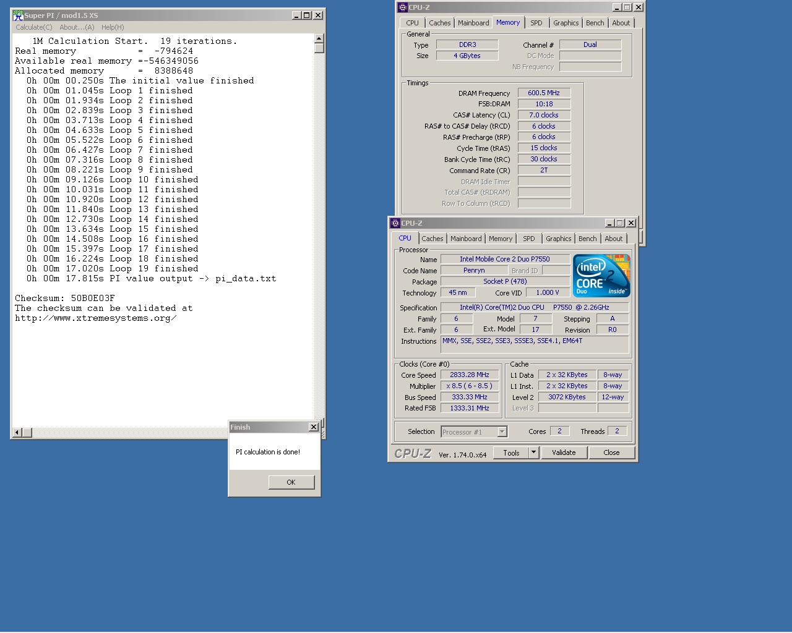The image size is (792, 633).
Task: Open Bench tab in front CPU-Z window
Action: (588, 239)
